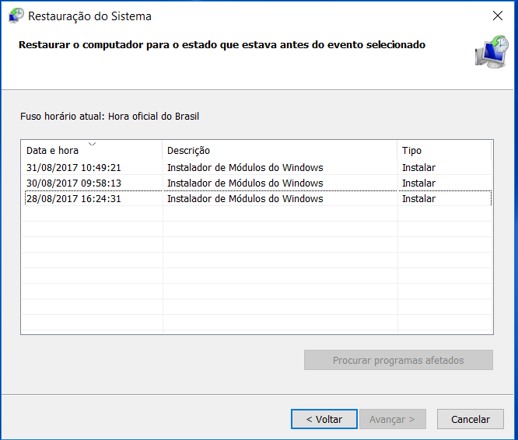The height and width of the screenshot is (440, 518).
Task: Select restore point 30/08/2017 09:58:13
Action: [257, 183]
